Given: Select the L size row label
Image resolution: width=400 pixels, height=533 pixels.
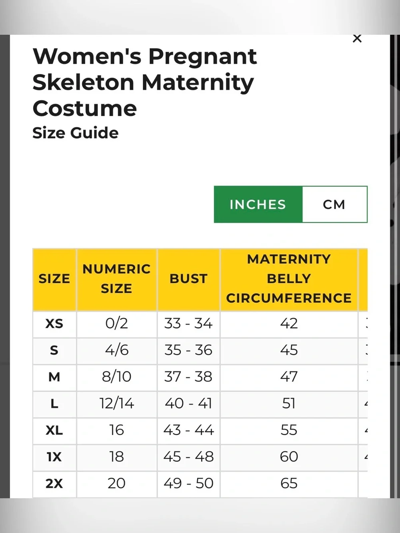Looking at the screenshot, I should pyautogui.click(x=54, y=404).
